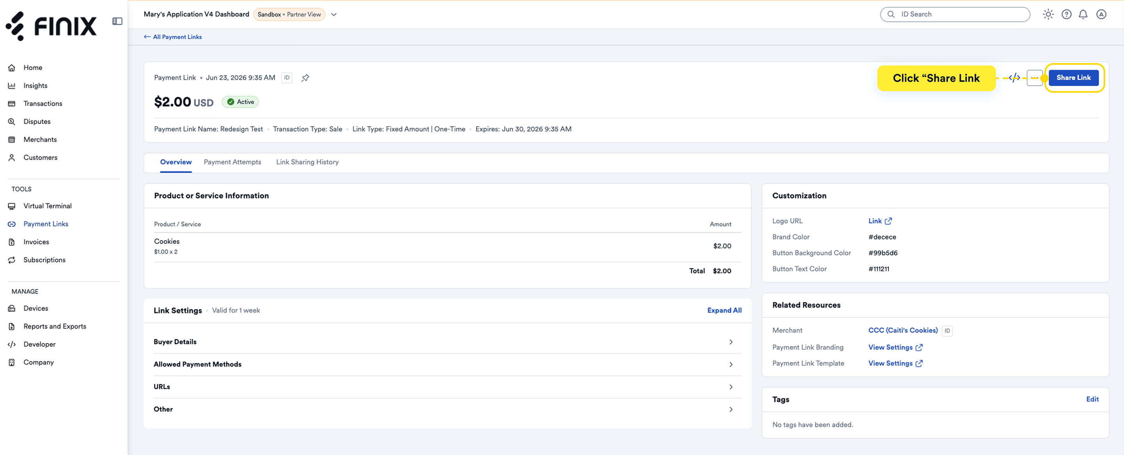
Task: Open the user account avatar icon
Action: point(1101,14)
